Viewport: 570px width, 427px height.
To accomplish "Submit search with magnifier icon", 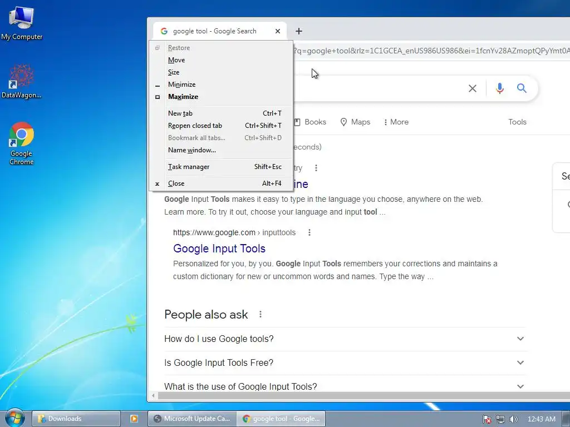I will click(x=522, y=88).
